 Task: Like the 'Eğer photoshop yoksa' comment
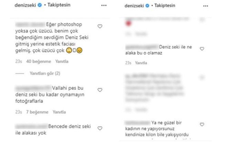click(100, 26)
